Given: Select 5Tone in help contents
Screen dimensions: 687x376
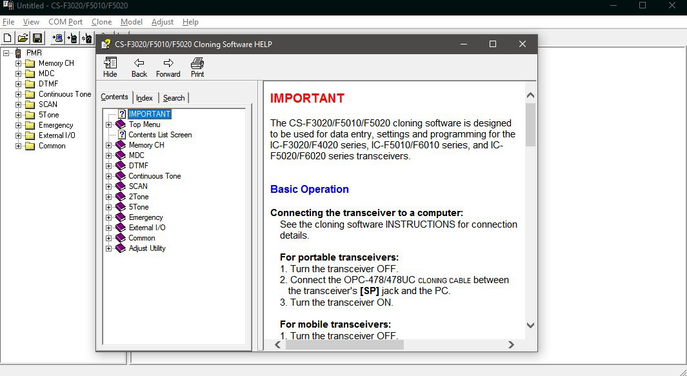Looking at the screenshot, I should tap(139, 207).
